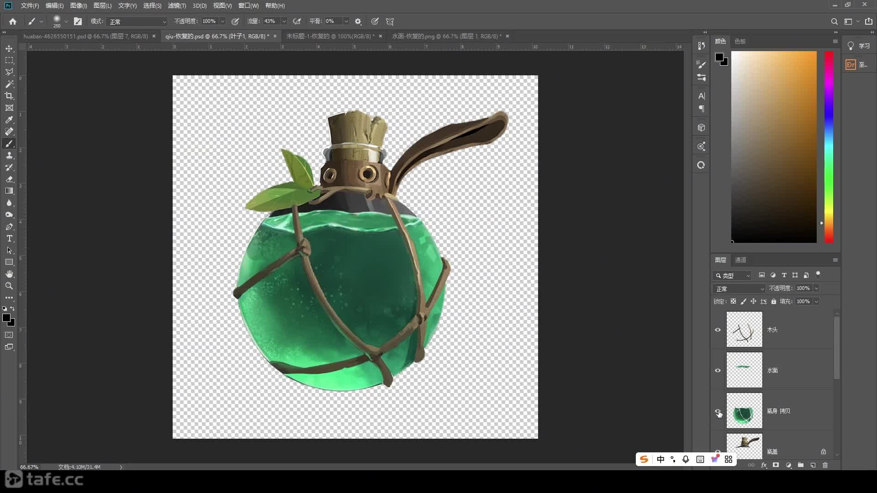Select the Eyedropper tool
The image size is (877, 493).
tap(9, 120)
